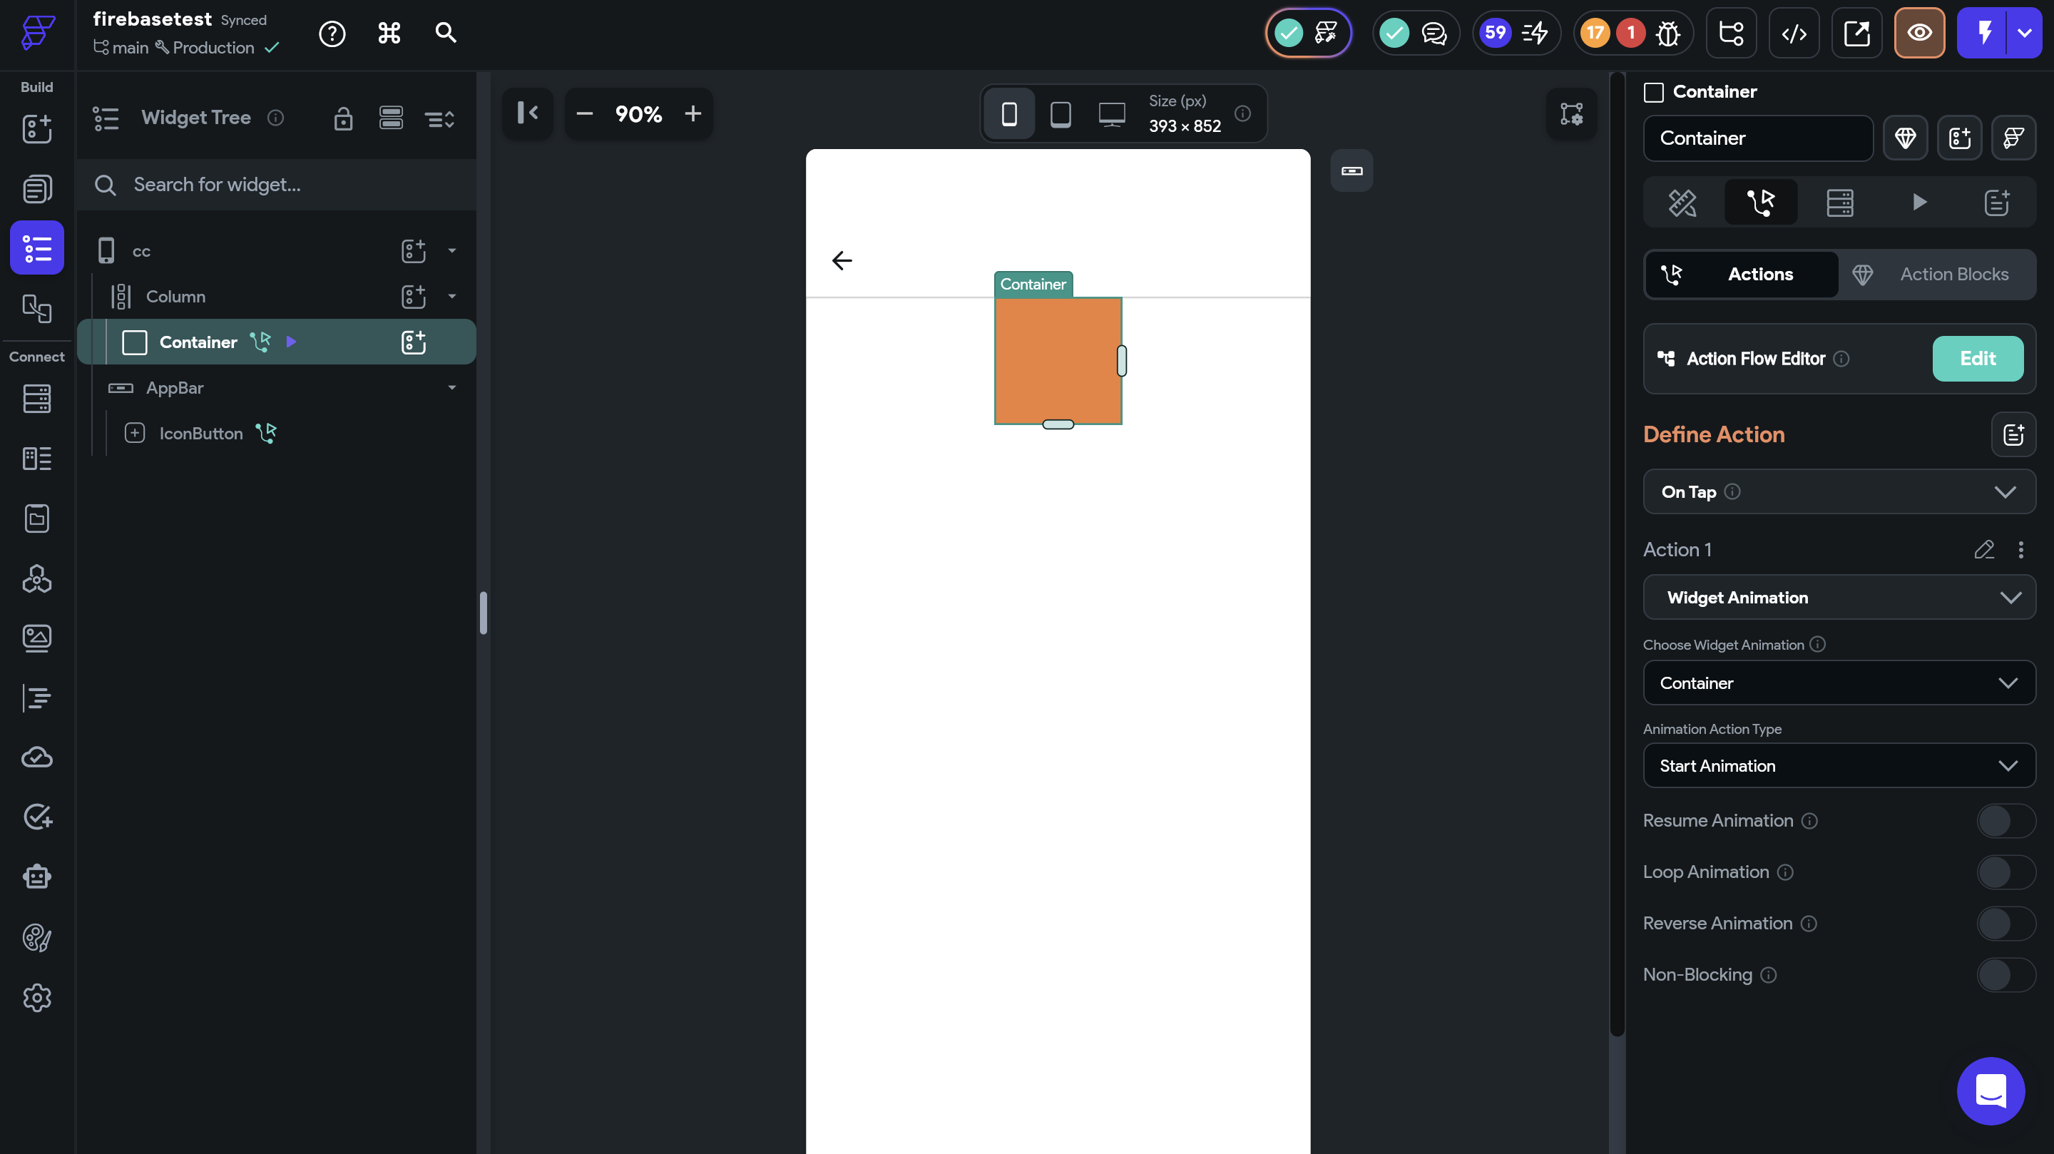Open the debug bug icon
2054x1154 pixels.
(1667, 33)
